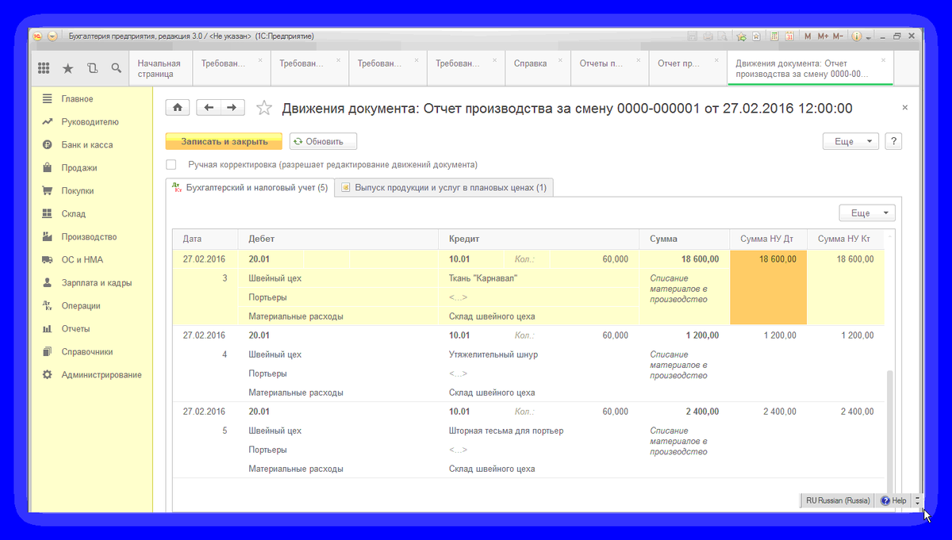Close the Движения документа tab
Image resolution: width=952 pixels, height=540 pixels.
point(884,60)
